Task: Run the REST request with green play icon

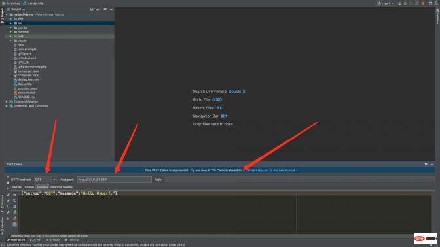Action: click(8, 176)
